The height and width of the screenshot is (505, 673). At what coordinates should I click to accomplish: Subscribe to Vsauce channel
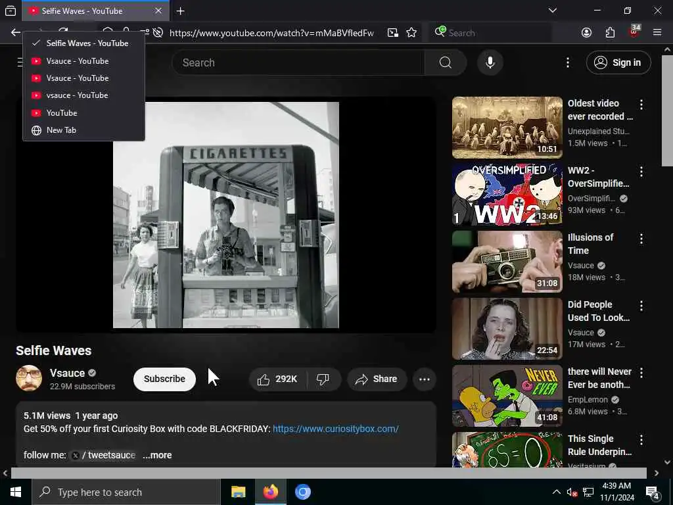pyautogui.click(x=164, y=379)
